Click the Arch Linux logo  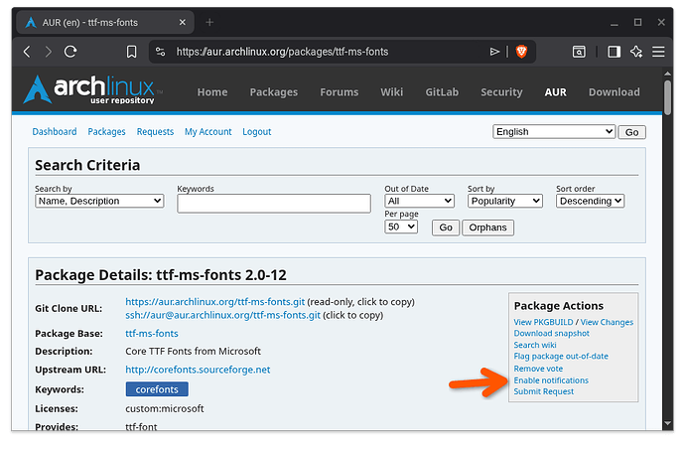click(92, 89)
